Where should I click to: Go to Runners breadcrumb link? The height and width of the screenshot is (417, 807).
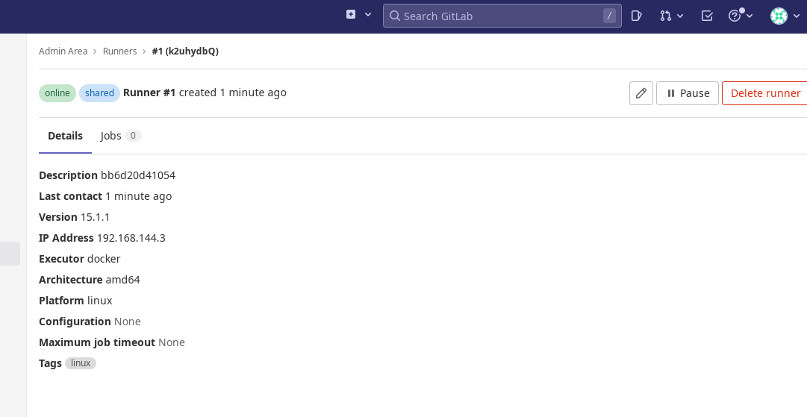(119, 51)
